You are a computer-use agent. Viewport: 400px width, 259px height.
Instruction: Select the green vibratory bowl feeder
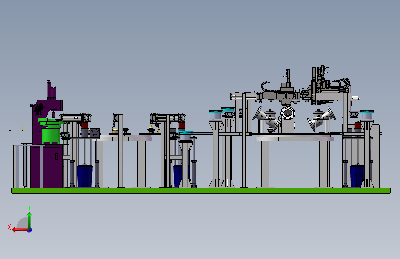[x=50, y=131]
